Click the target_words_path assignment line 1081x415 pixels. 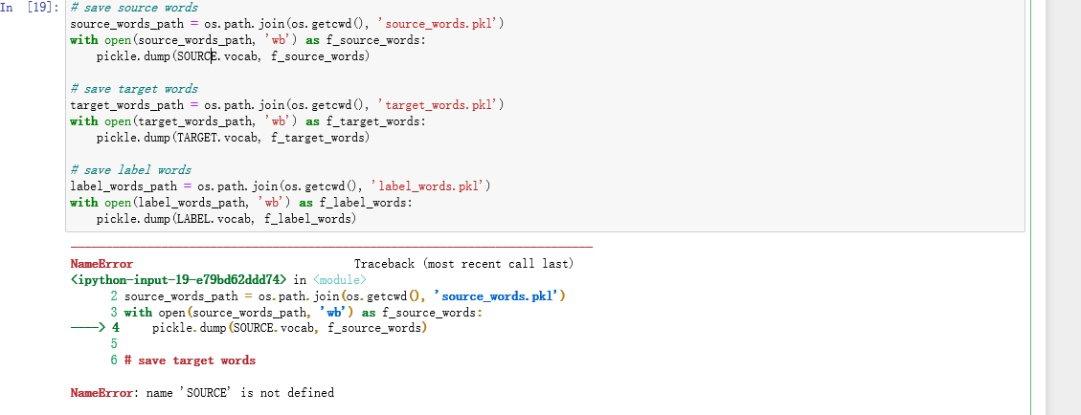click(287, 105)
